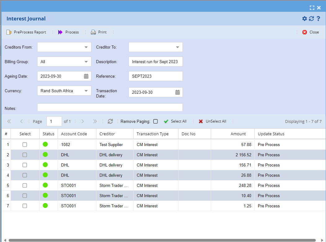This screenshot has width=326, height=242.
Task: Sort by the Amount column header
Action: (238, 134)
